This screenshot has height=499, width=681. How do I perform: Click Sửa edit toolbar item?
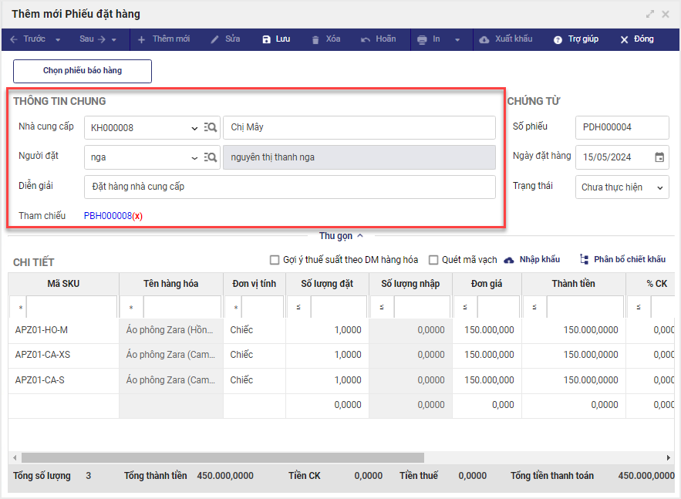click(x=225, y=39)
